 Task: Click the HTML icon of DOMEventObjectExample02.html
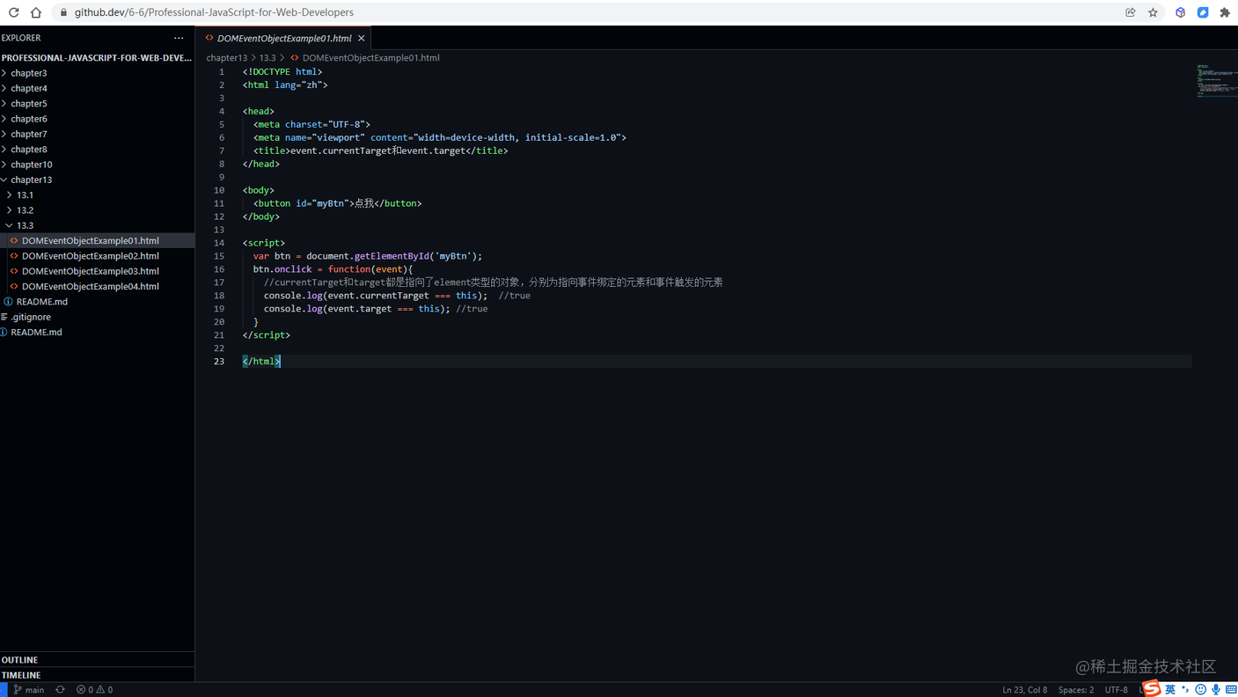(14, 255)
